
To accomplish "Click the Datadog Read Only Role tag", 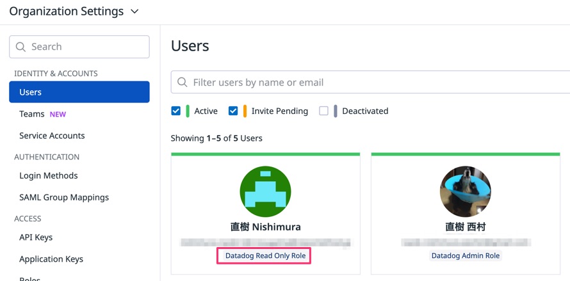I will pos(266,255).
